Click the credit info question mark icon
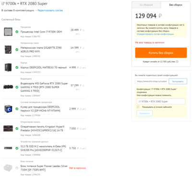This screenshot has height=179, width=192. (177, 62)
